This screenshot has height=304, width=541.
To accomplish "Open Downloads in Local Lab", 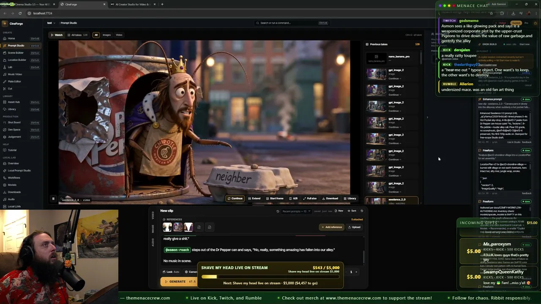I will pos(21,192).
